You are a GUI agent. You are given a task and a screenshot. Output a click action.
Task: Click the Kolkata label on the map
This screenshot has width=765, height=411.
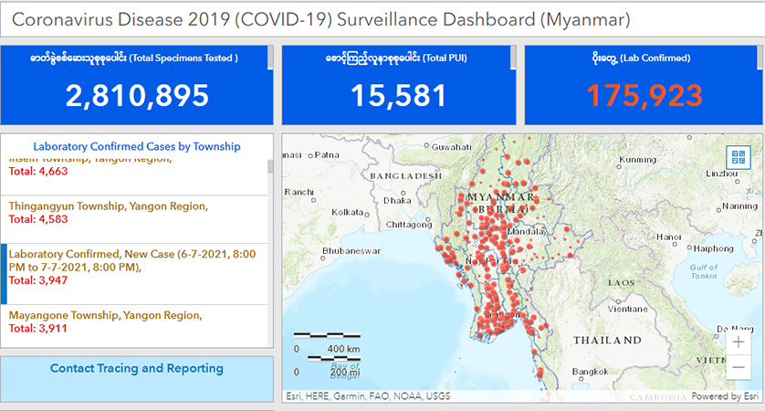pos(348,212)
